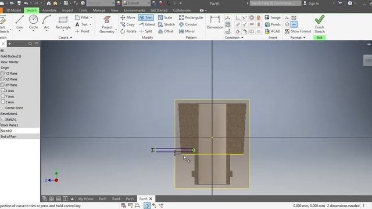Switch to My Home tab
This screenshot has width=372, height=209.
point(85,199)
